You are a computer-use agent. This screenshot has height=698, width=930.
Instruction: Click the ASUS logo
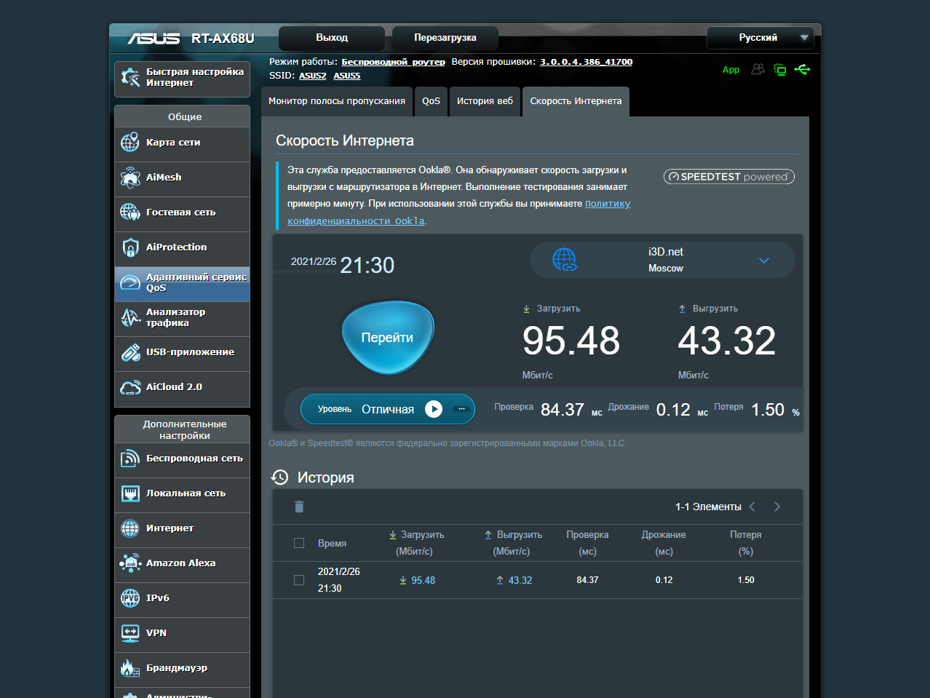pos(154,38)
